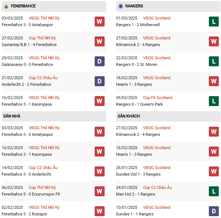
Task: Click the D badge for Galatasaray 0-0 Fenerbahce
Action: [x=99, y=61]
